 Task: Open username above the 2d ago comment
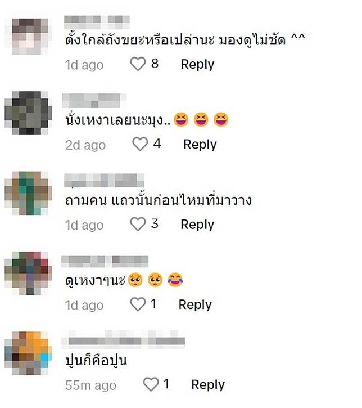click(94, 101)
